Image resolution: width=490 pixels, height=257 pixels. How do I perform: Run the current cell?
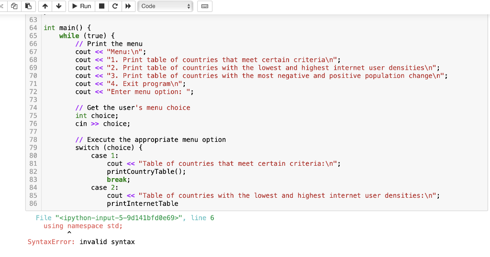(81, 6)
